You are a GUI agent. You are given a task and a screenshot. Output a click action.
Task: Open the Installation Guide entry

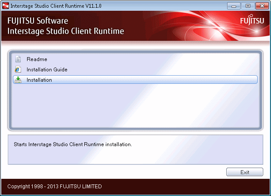135,70
